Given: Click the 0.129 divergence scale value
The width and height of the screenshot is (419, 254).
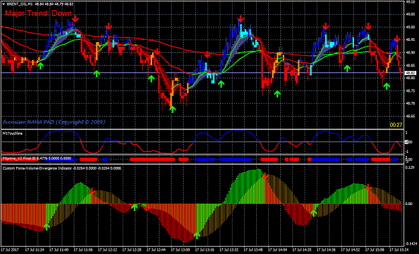Looking at the screenshot, I should pyautogui.click(x=410, y=167).
